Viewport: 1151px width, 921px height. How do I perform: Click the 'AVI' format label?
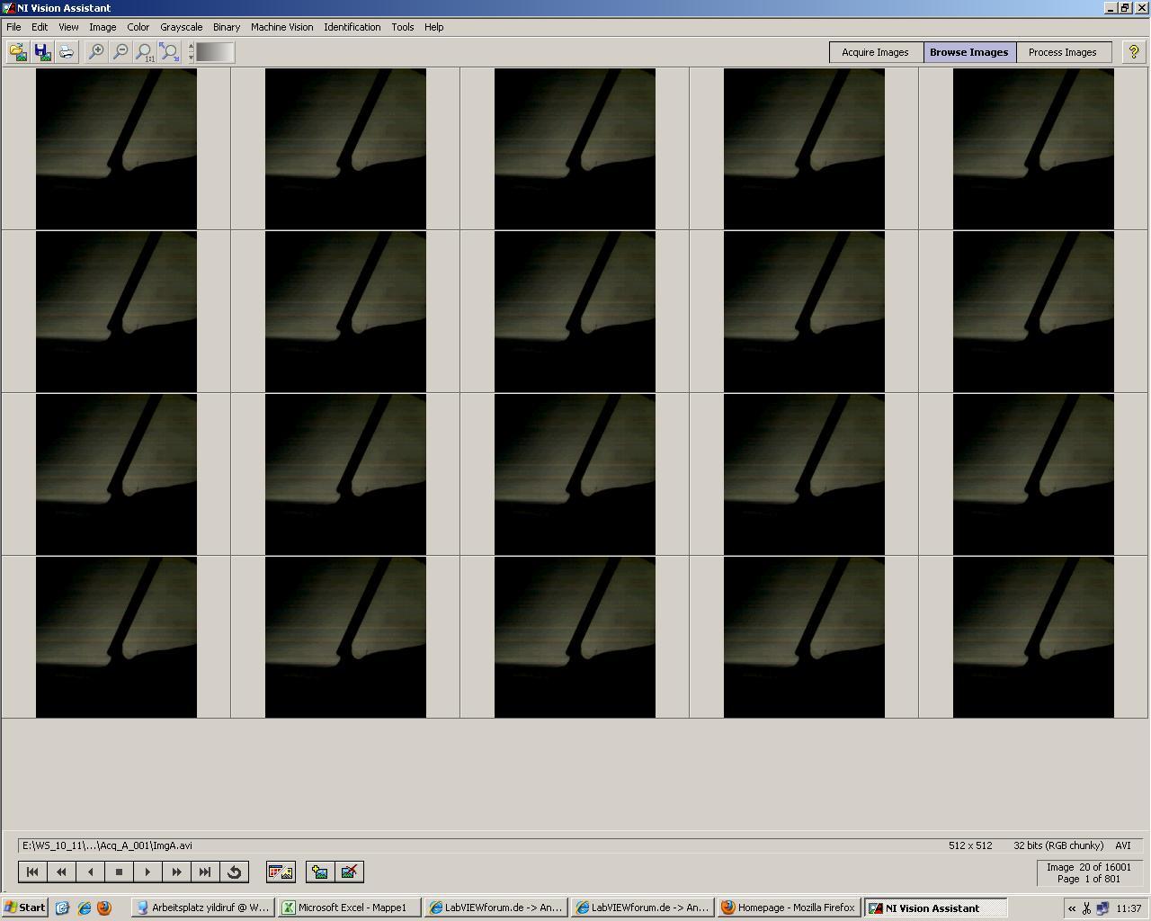pos(1123,845)
